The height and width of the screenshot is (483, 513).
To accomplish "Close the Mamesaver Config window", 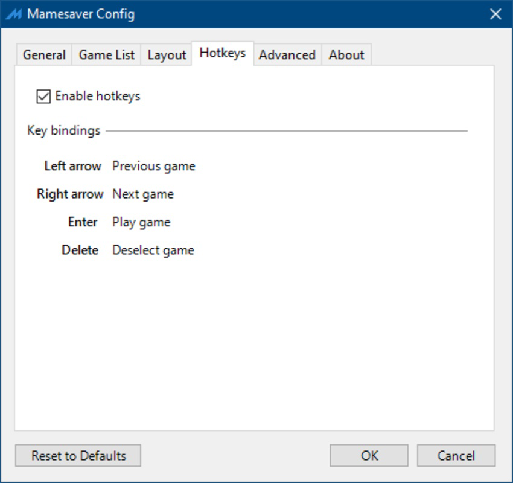I will tap(495, 14).
